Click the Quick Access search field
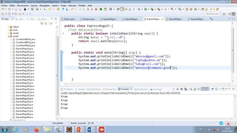Image resolution: width=237 pixels, height=133 pixels. pos(212,14)
